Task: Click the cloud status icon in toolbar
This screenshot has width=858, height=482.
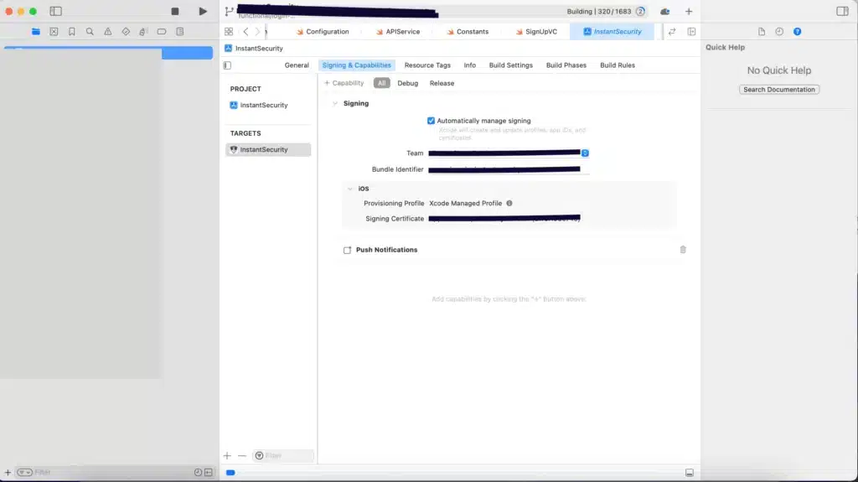Action: [665, 12]
